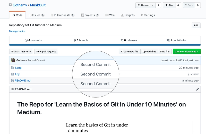Click the Manage topics link
The width and height of the screenshot is (206, 134).
click(17, 31)
